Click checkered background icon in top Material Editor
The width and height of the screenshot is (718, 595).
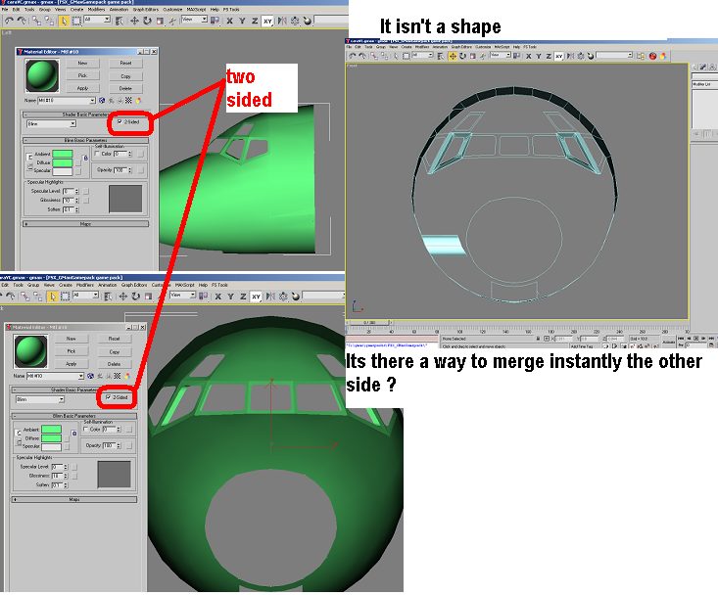[128, 100]
